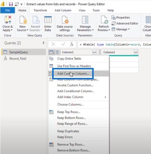The image size is (151, 154).
Task: Click the Column1 record data type icon
Action: [58, 52]
